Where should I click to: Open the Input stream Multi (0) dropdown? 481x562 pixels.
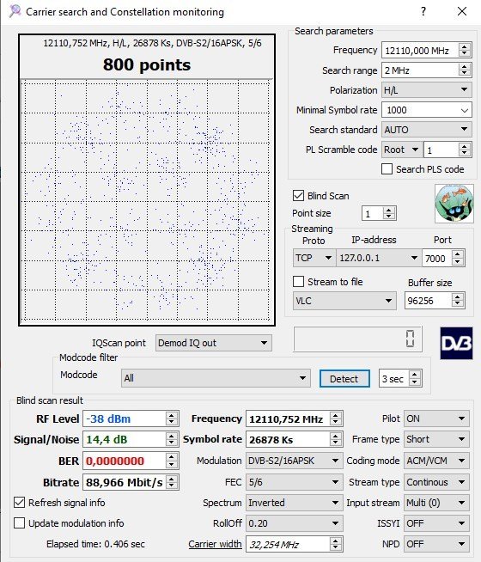[436, 503]
